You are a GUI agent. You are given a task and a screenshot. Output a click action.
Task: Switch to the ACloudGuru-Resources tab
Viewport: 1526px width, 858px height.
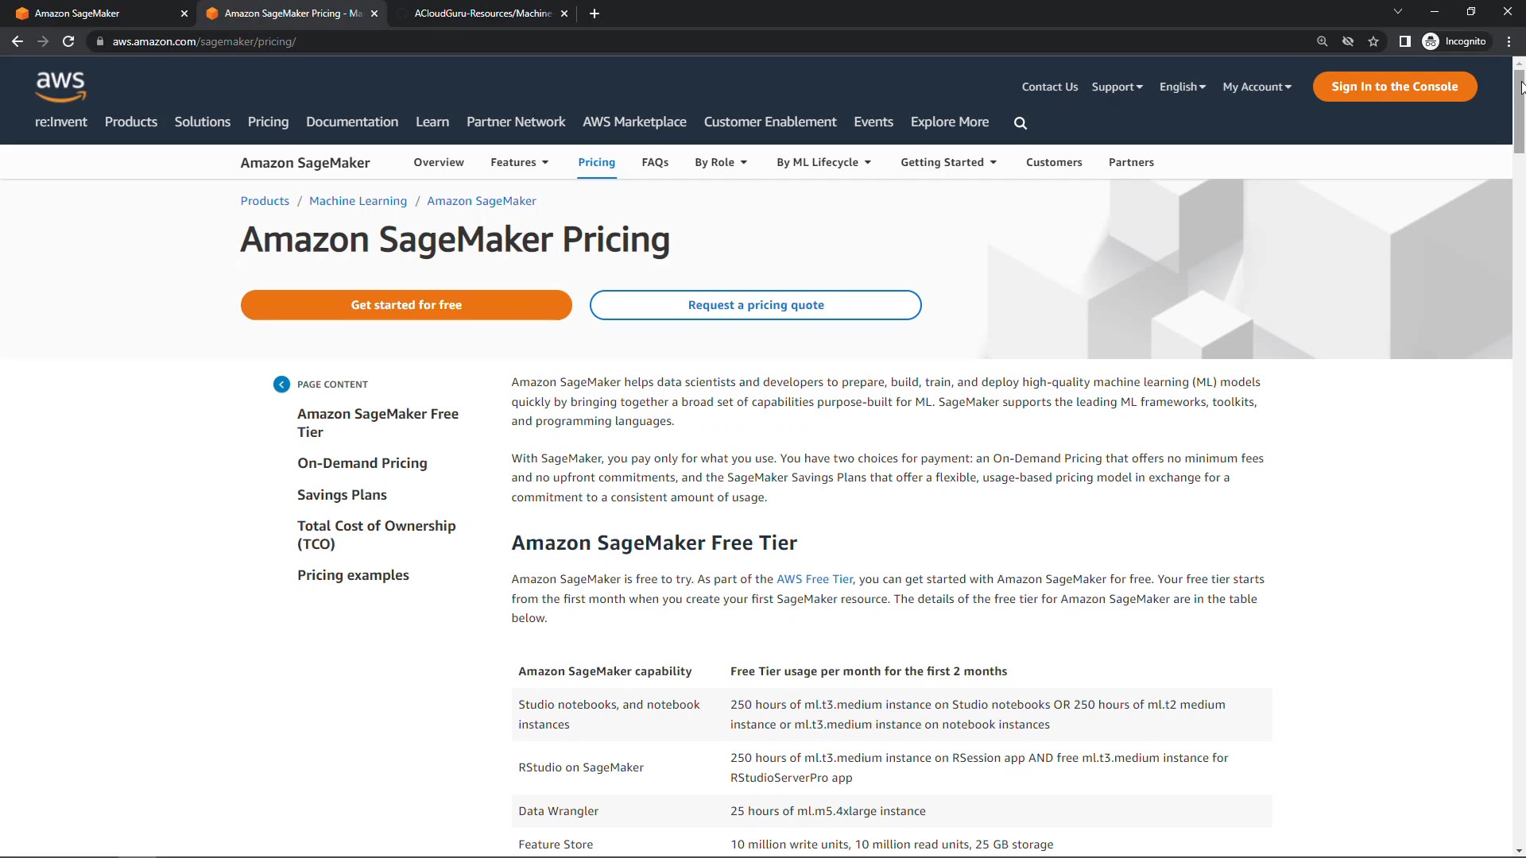[x=482, y=14]
